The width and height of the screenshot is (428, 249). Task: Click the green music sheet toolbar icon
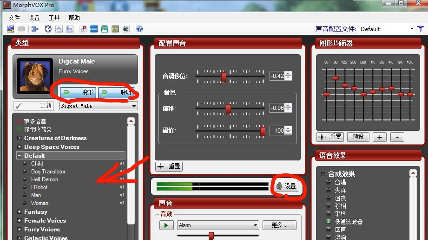104,29
